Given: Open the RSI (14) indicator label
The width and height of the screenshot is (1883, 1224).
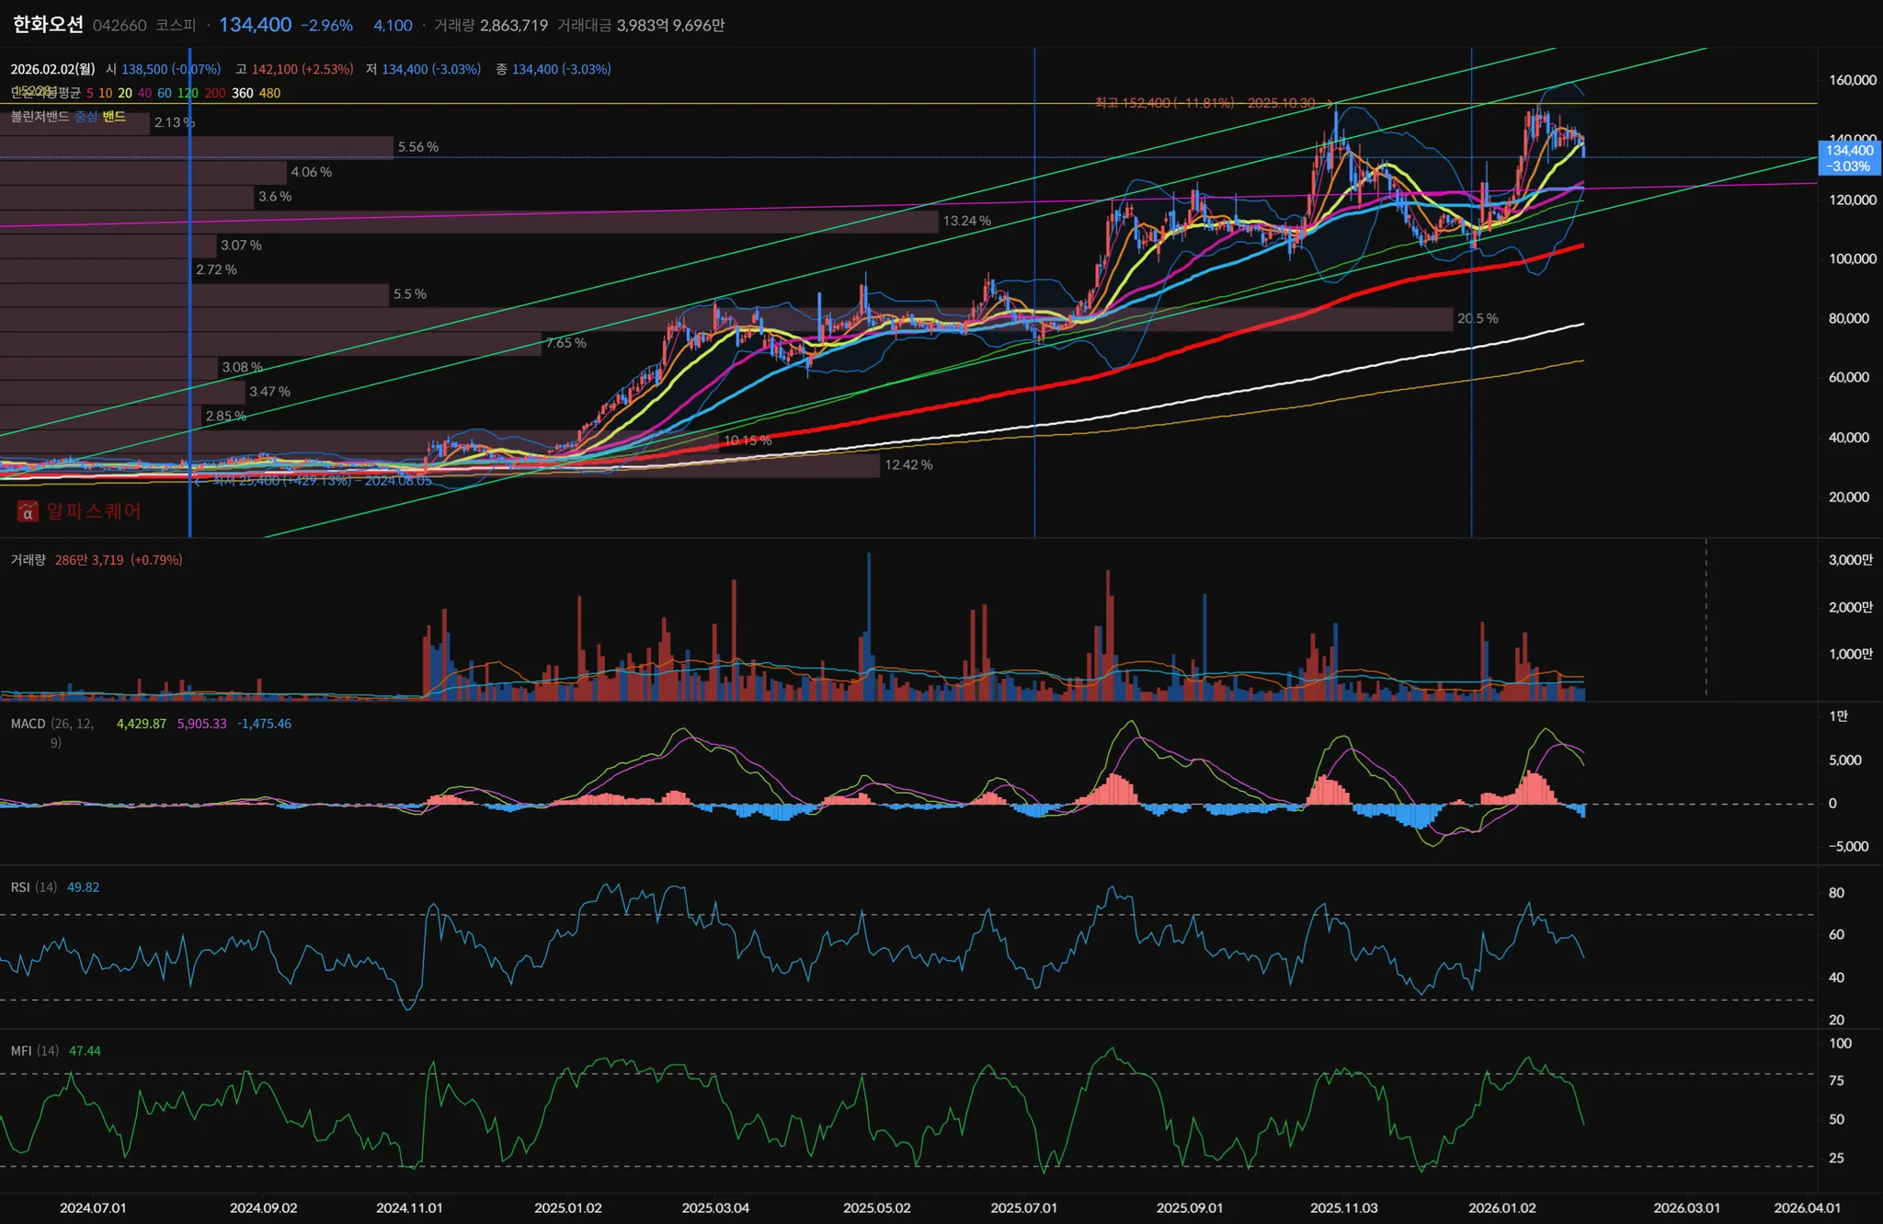Looking at the screenshot, I should (x=33, y=887).
